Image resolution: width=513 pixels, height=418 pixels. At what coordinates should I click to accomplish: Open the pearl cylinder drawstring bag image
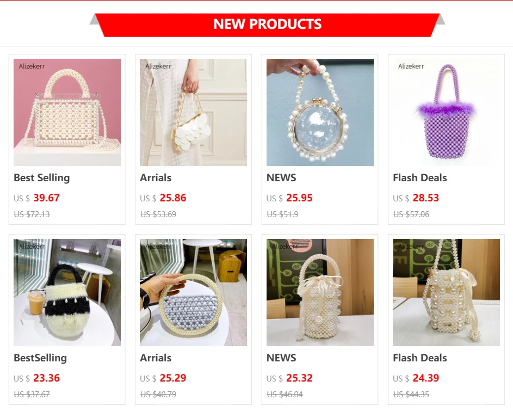[446, 292]
